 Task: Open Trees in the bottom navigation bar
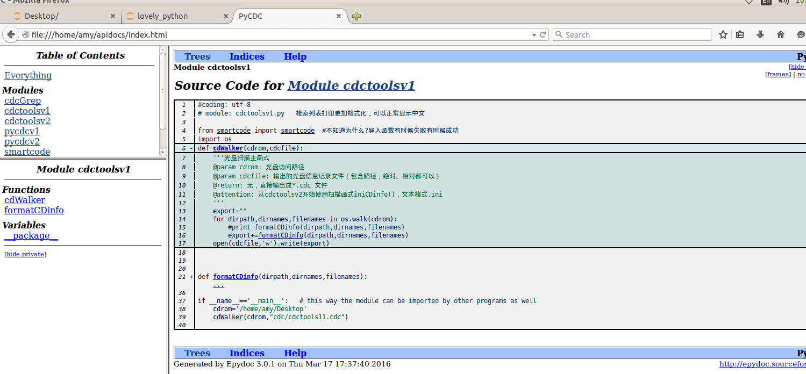(x=197, y=353)
